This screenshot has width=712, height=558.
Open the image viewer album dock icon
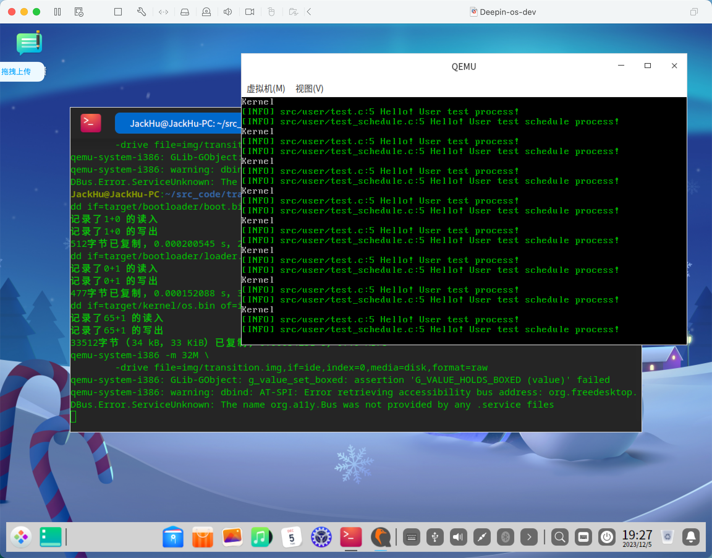[x=232, y=537]
